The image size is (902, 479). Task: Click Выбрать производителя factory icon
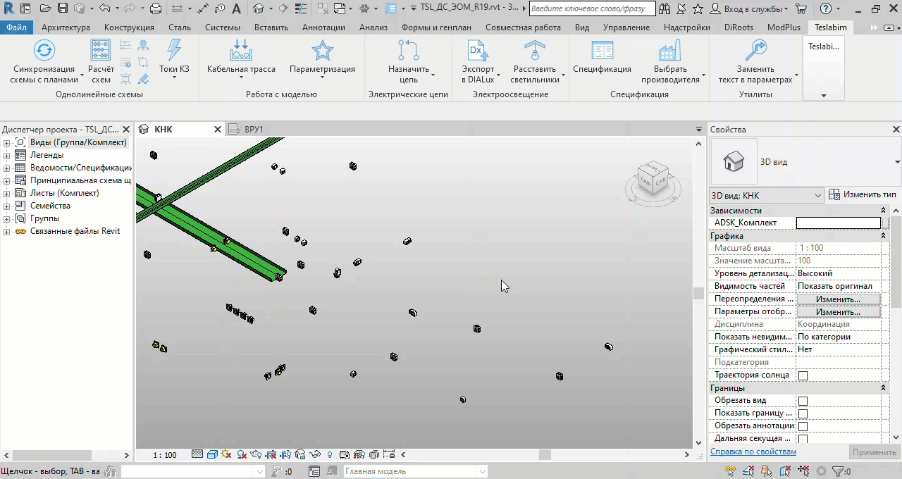point(669,50)
